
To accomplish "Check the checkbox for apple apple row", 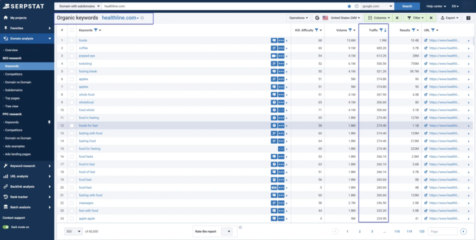I will coord(71,218).
